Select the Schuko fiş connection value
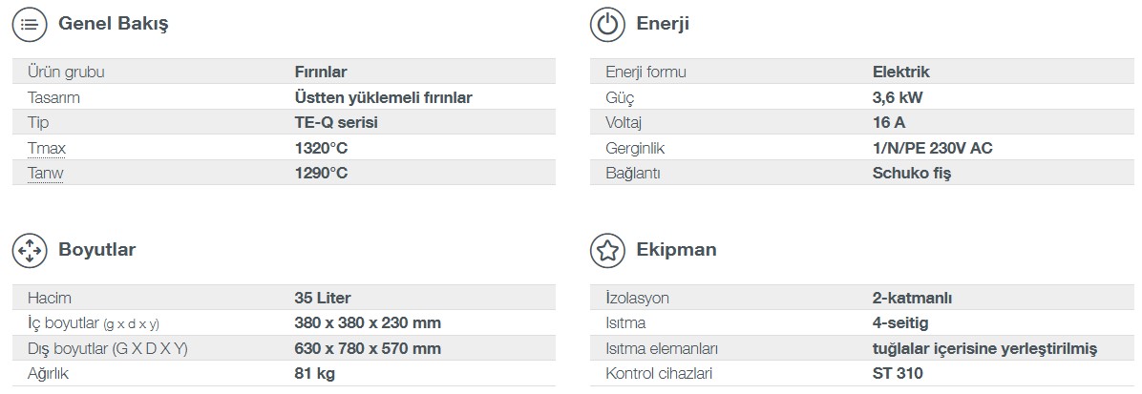 pyautogui.click(x=912, y=174)
